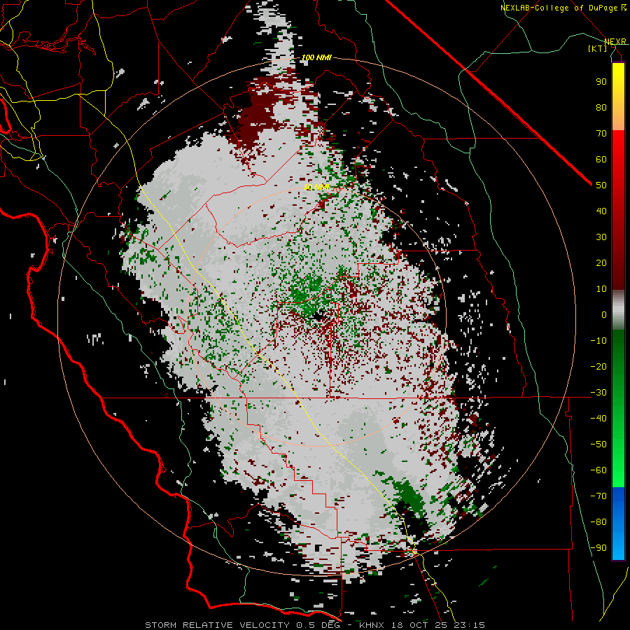This screenshot has width=630, height=630.
Task: Click the 10 value on the velocity scale
Action: [601, 289]
